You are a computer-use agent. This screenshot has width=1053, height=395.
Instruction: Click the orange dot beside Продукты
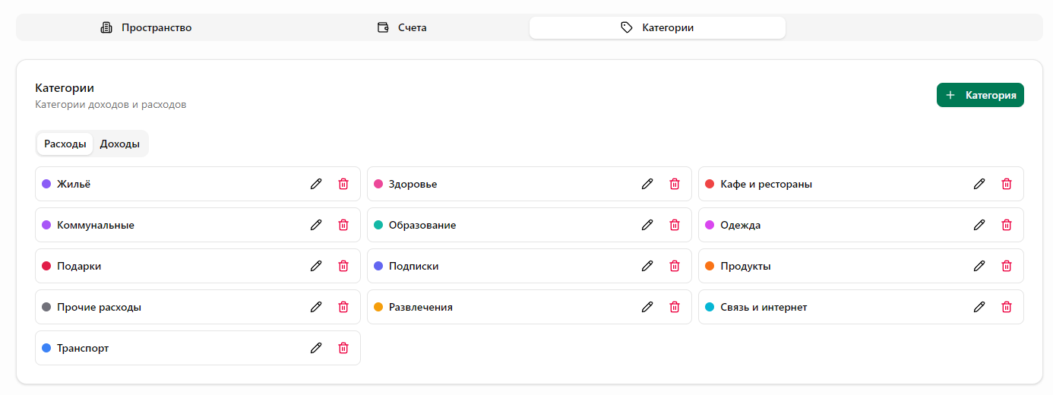click(710, 266)
